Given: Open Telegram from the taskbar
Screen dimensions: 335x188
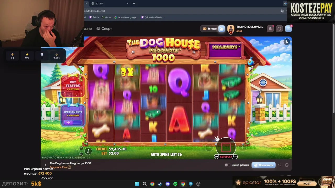Looking at the screenshot, I should (191, 184).
